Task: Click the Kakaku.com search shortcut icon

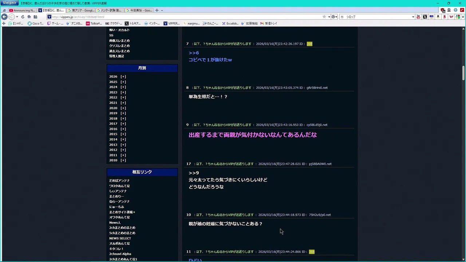Action: tap(431, 17)
